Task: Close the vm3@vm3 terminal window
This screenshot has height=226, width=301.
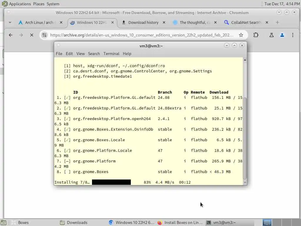Action: click(x=242, y=45)
